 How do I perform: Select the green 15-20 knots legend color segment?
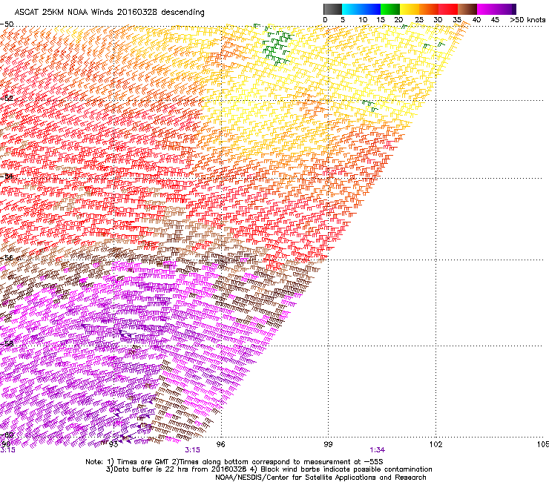(390, 9)
